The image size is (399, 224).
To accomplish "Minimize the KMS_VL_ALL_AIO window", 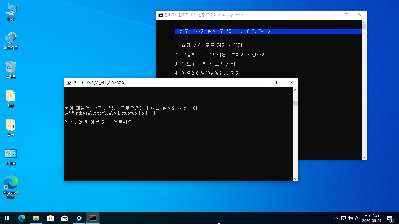I will [x=264, y=83].
